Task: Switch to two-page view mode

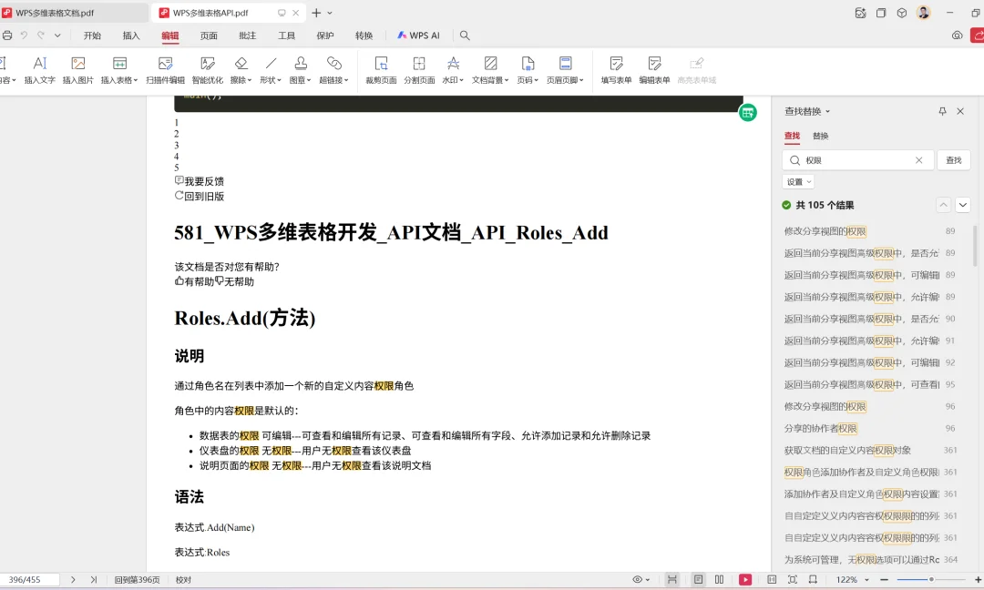Action: (x=719, y=580)
